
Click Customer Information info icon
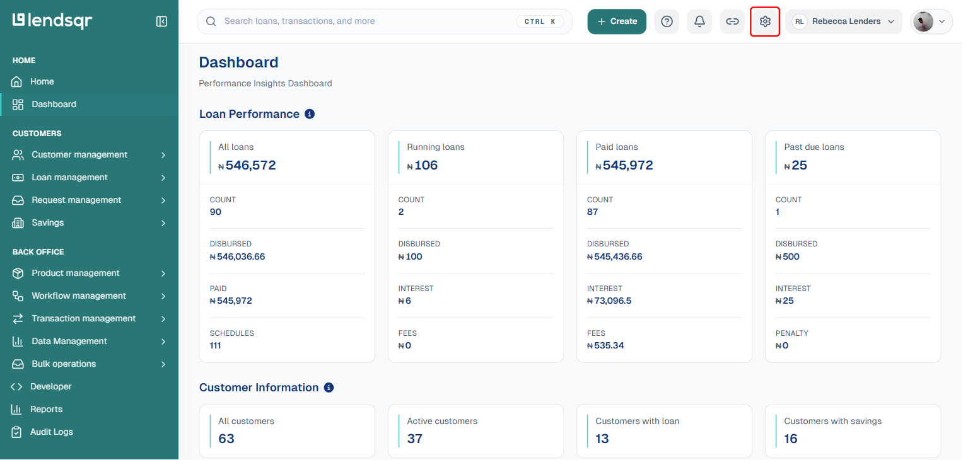pos(329,388)
